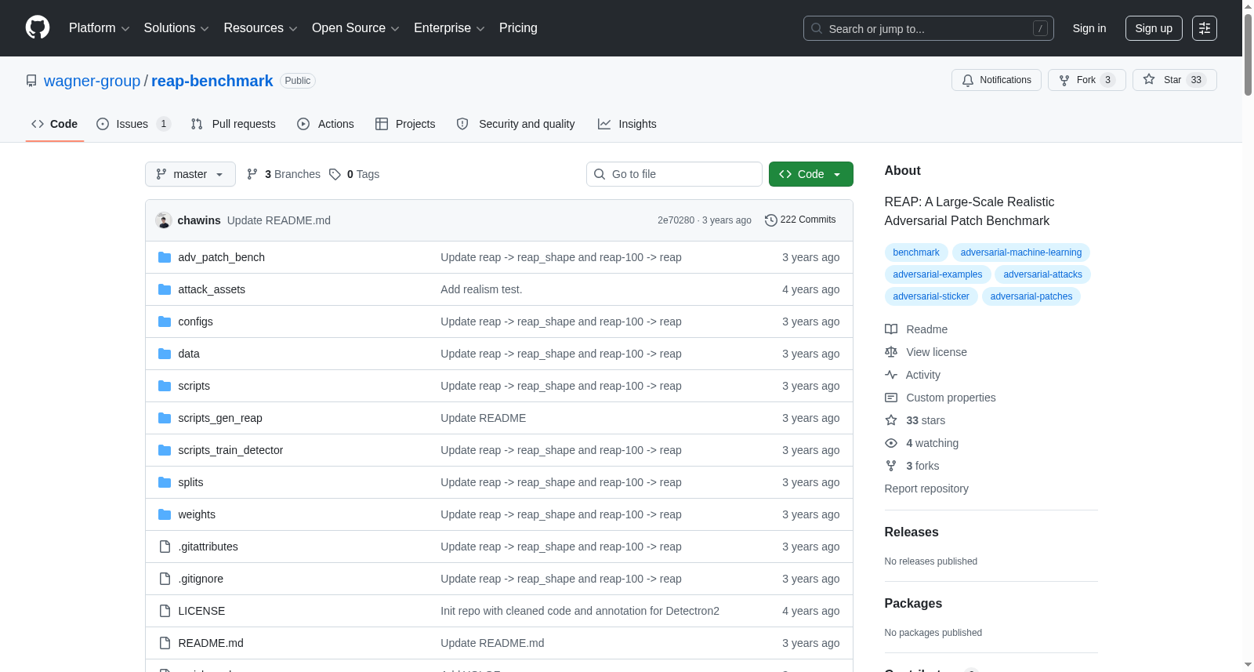Image resolution: width=1254 pixels, height=672 pixels.
Task: Click the Notifications button
Action: point(997,80)
